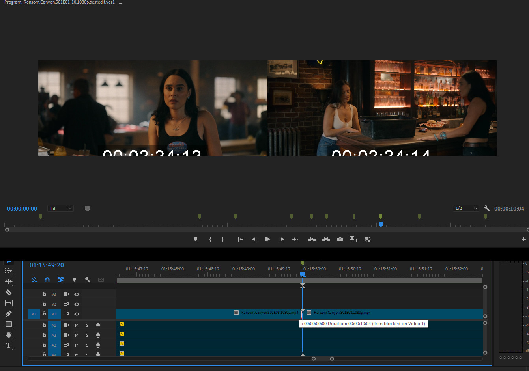This screenshot has width=529, height=371.
Task: Click the Export Frame camera icon
Action: [340, 239]
